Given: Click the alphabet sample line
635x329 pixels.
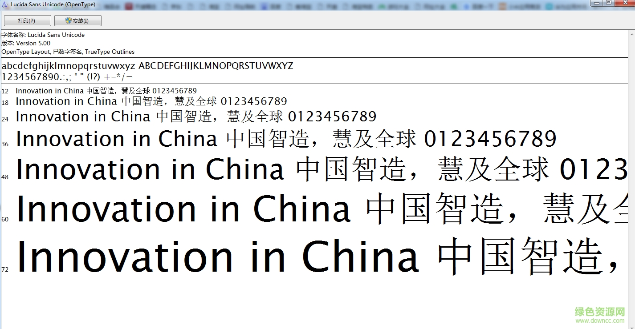Looking at the screenshot, I should 147,65.
